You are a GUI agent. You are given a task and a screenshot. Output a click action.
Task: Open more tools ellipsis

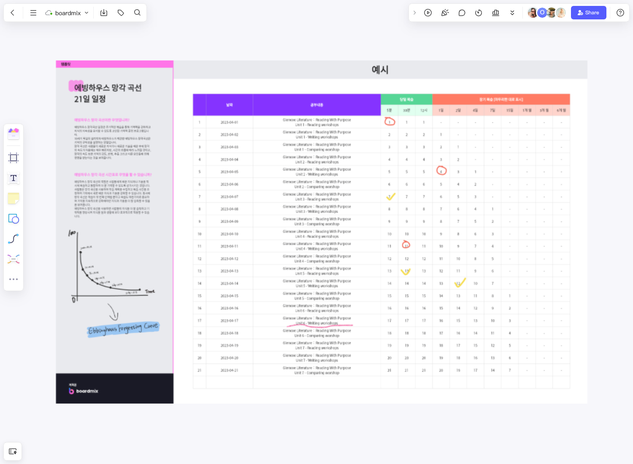(14, 279)
